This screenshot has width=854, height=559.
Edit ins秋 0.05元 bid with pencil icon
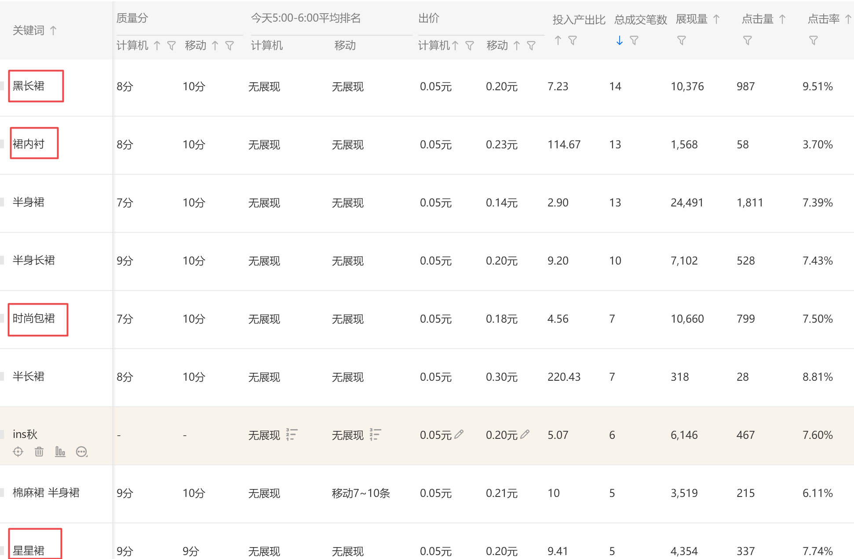[x=459, y=434]
